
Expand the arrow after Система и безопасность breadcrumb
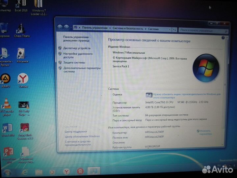tap(145, 29)
